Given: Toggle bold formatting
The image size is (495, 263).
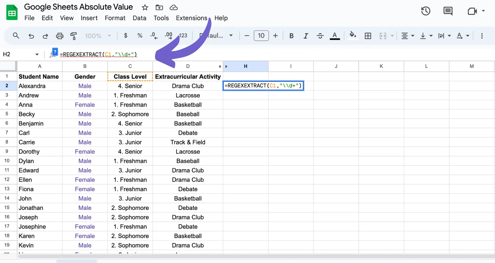Looking at the screenshot, I should [x=291, y=36].
